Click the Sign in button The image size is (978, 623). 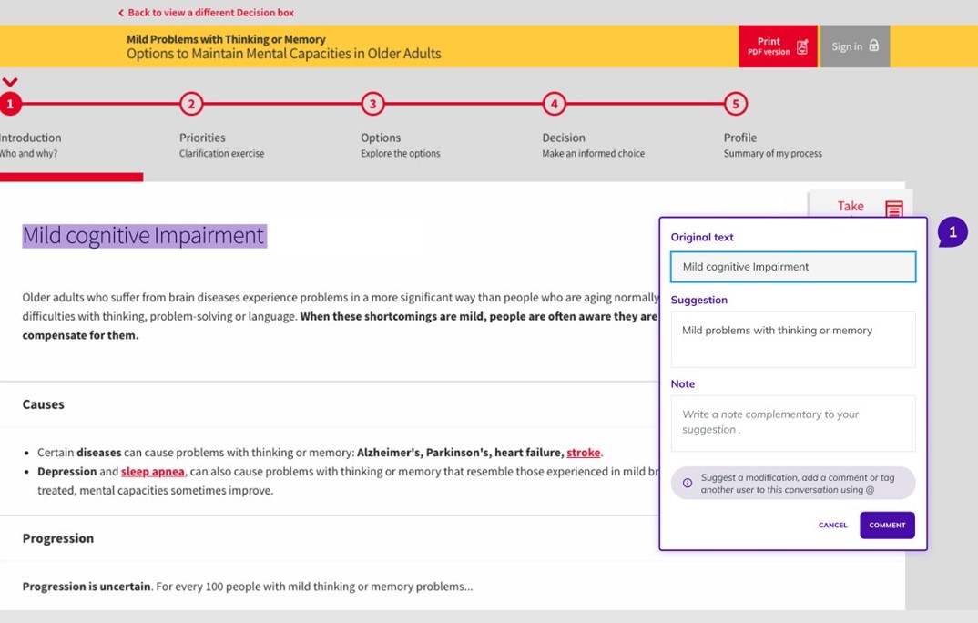854,46
